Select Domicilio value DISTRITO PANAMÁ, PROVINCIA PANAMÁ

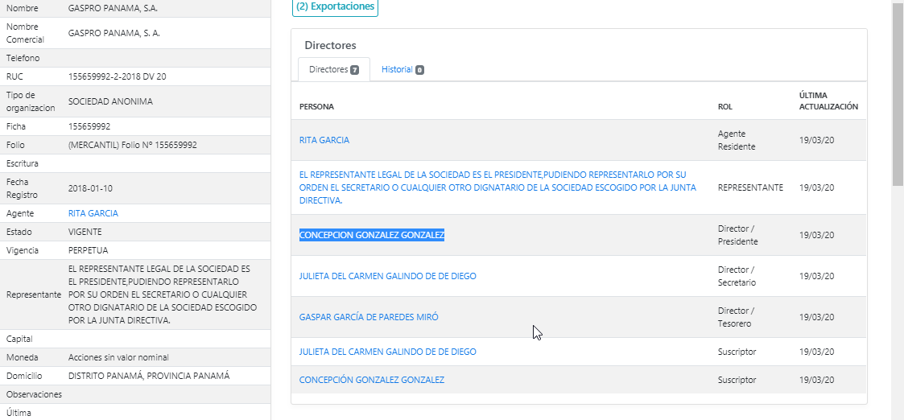(149, 376)
